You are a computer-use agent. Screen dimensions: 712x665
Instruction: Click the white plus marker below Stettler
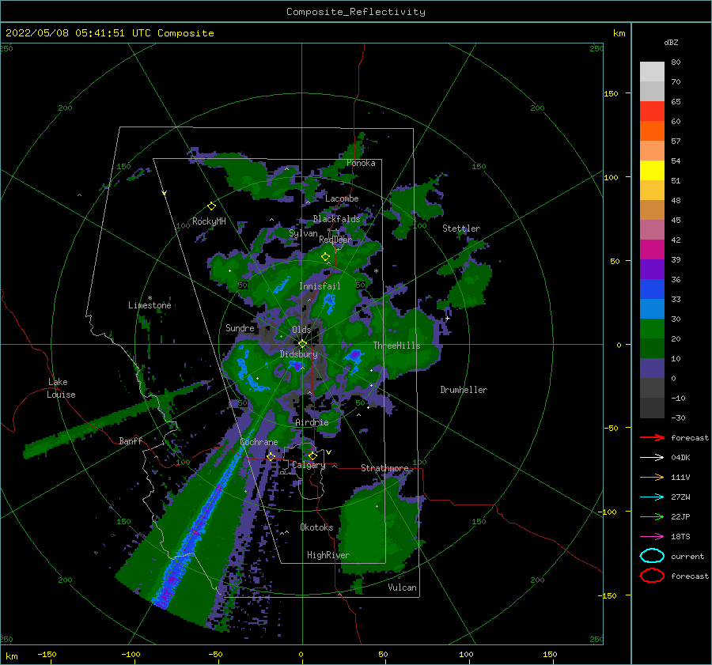point(447,318)
